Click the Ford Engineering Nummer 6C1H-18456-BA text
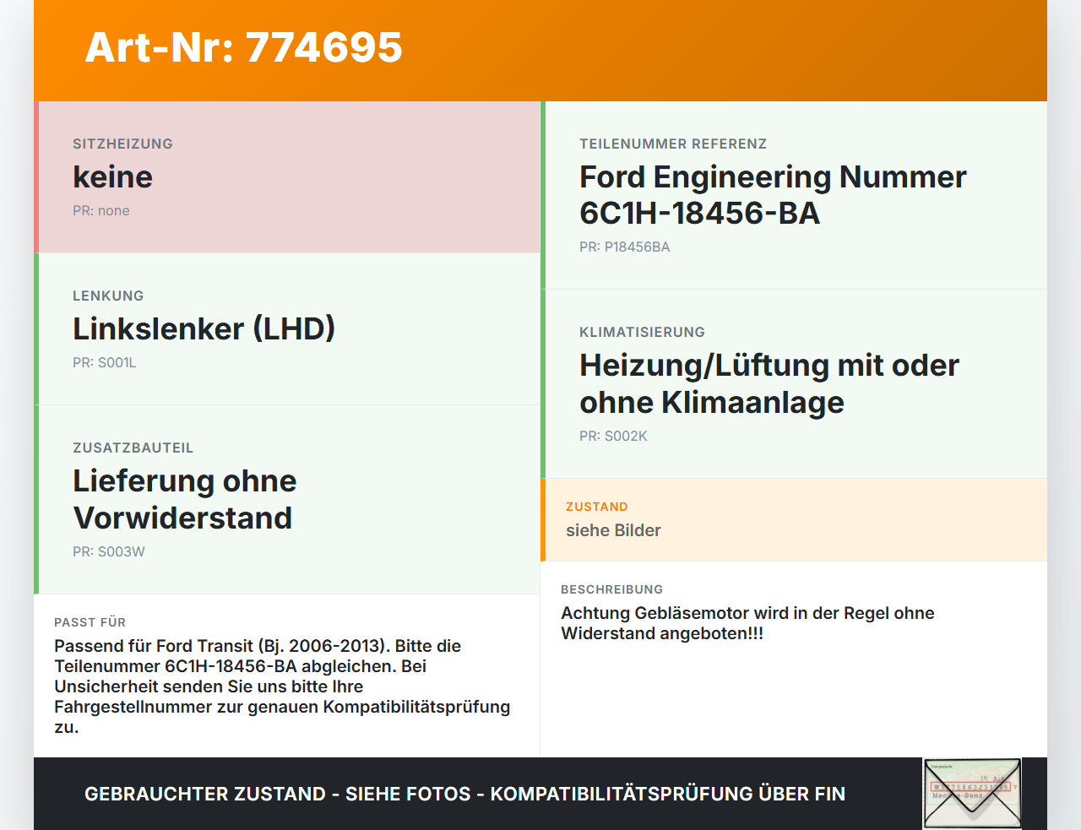 [773, 195]
